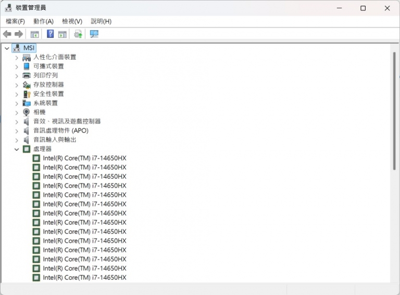Click the 音效、視訊及遊戲控制器 speaker icon

coord(26,122)
